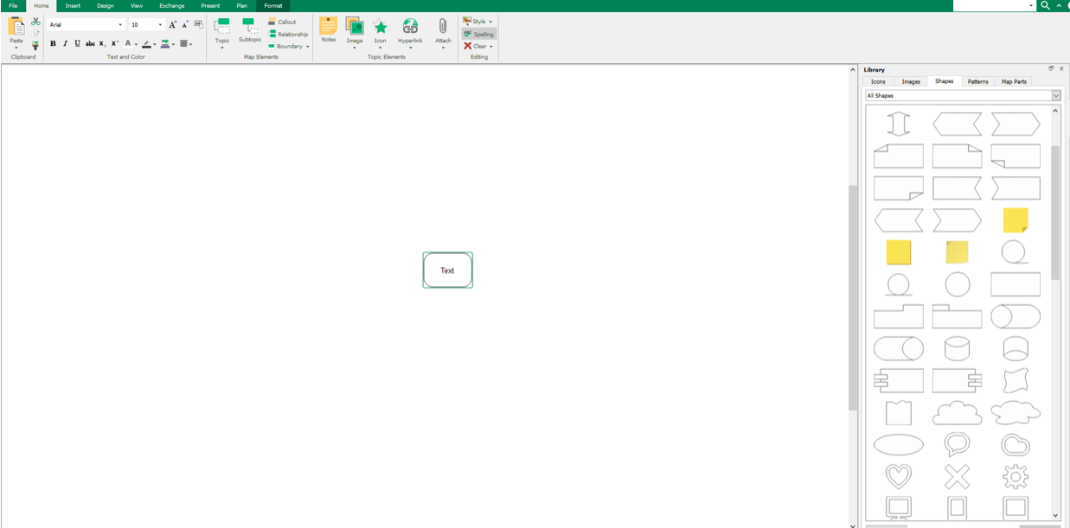Viewport: 1070px width, 528px height.
Task: Toggle Strikethrough text formatting
Action: pyautogui.click(x=90, y=43)
